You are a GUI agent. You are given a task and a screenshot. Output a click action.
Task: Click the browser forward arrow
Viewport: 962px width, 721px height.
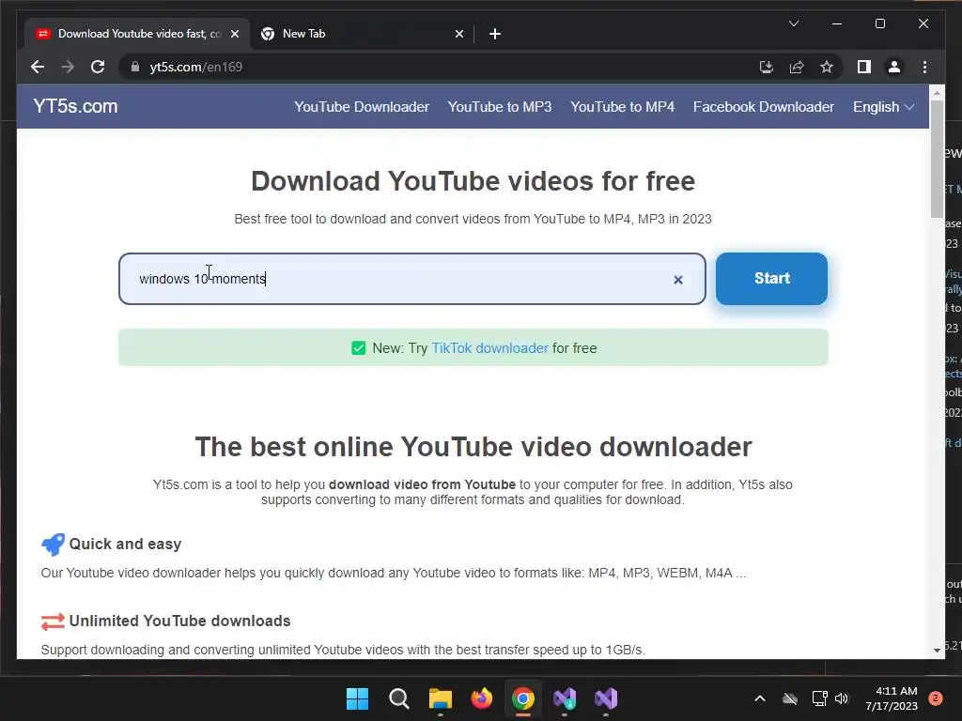coord(68,67)
